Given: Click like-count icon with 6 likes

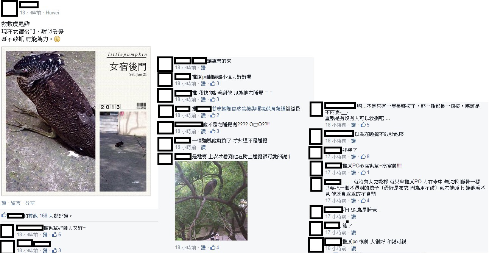Looking at the screenshot, I should (55, 234).
